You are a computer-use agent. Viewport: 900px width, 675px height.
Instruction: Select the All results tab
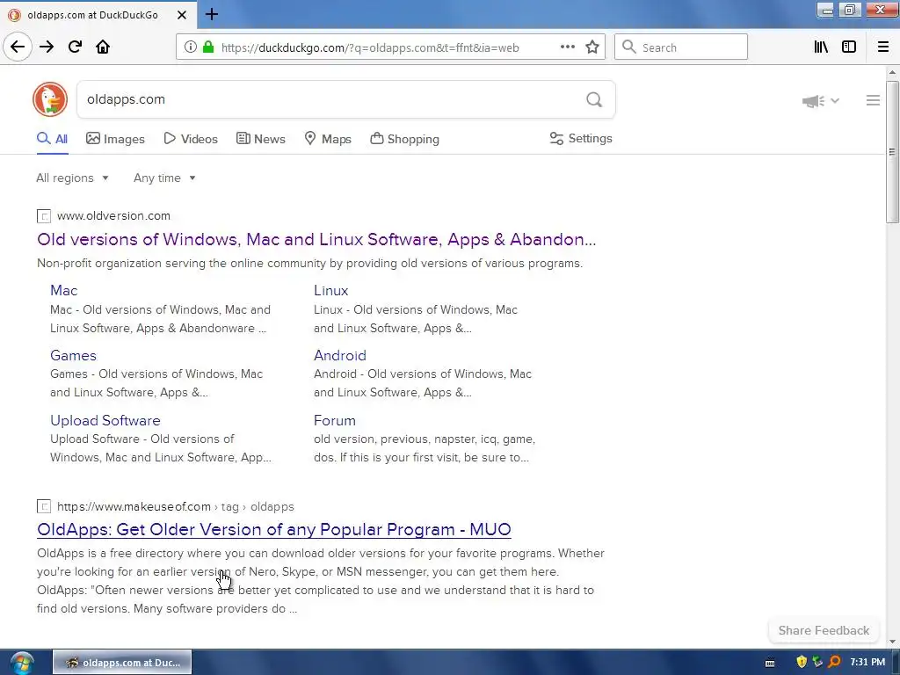[x=52, y=139]
